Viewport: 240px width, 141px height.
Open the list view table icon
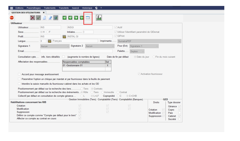pyautogui.click(x=88, y=18)
